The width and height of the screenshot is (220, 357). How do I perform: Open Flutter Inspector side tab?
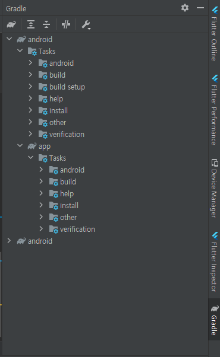click(x=214, y=262)
